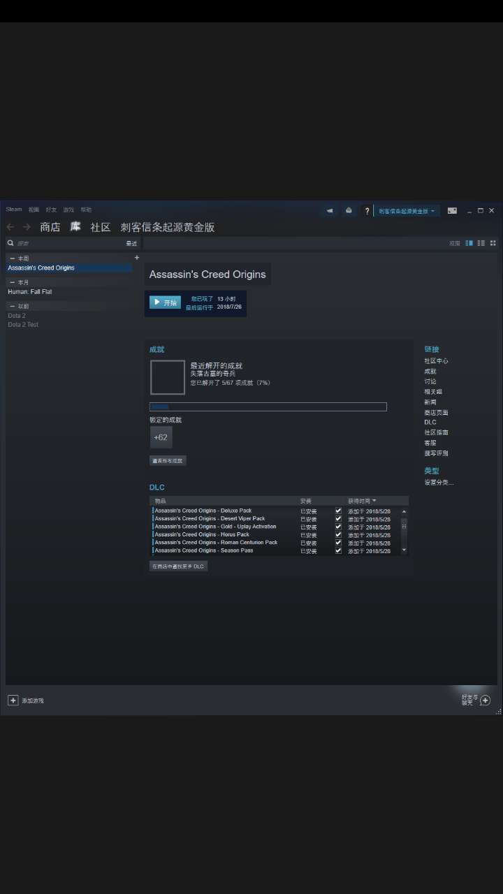Open 客服 link
Viewport: 503px width, 894px height.
430,443
